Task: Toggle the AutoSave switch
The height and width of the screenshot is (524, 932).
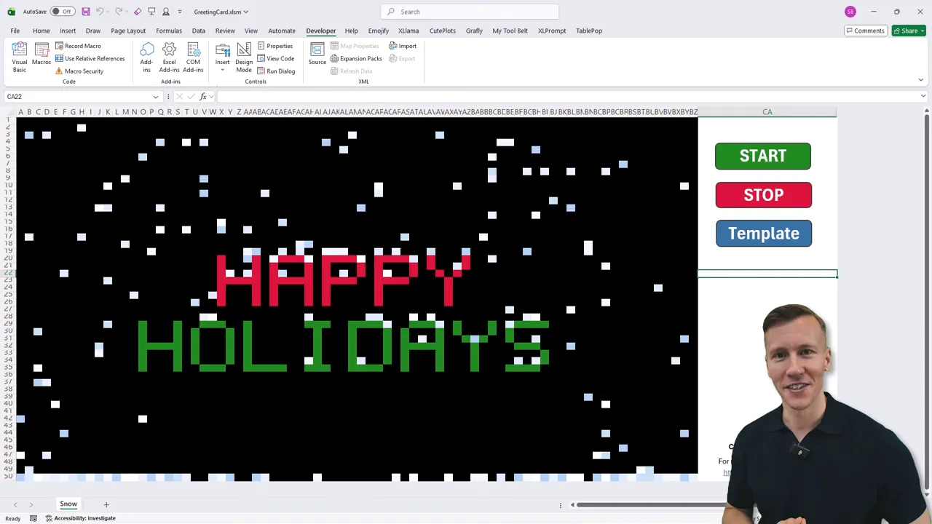Action: 62,12
